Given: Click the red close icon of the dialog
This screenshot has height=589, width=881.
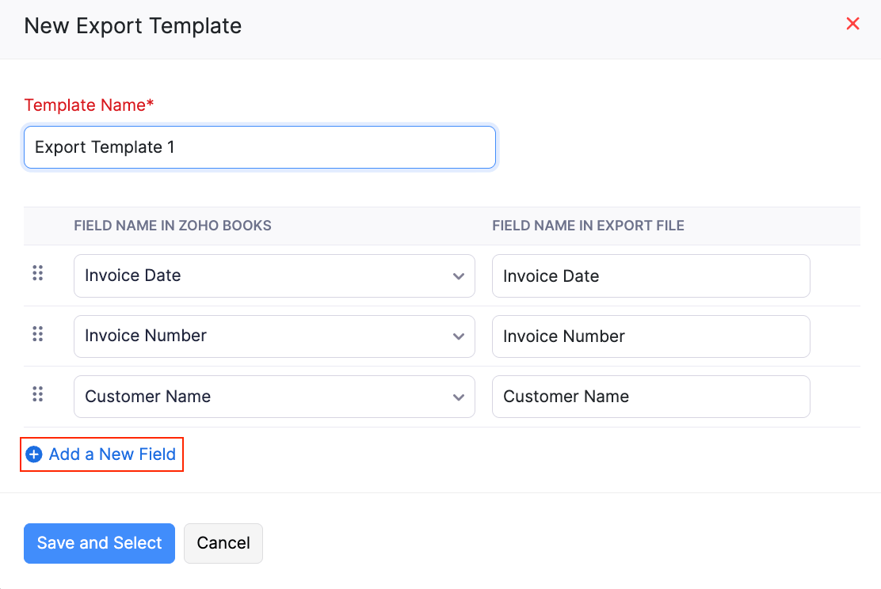Looking at the screenshot, I should tap(852, 24).
